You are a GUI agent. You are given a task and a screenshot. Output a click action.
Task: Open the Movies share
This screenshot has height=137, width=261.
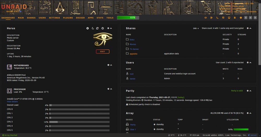[133, 44]
